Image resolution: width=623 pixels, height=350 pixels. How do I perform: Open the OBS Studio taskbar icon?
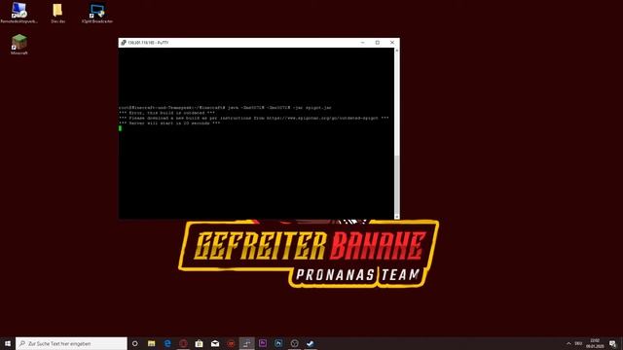tap(294, 343)
